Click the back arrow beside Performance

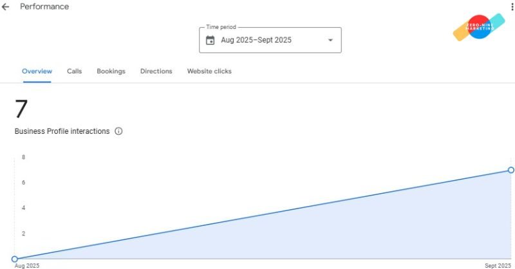[x=6, y=7]
